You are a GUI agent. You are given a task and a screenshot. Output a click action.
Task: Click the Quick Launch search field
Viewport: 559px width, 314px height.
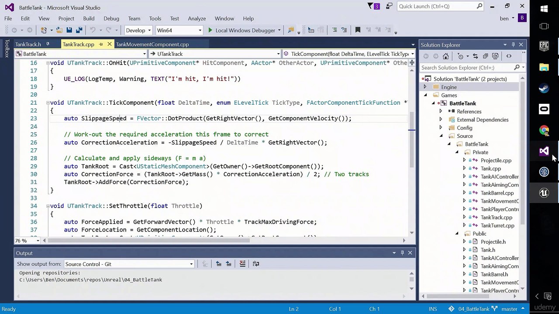pos(440,6)
